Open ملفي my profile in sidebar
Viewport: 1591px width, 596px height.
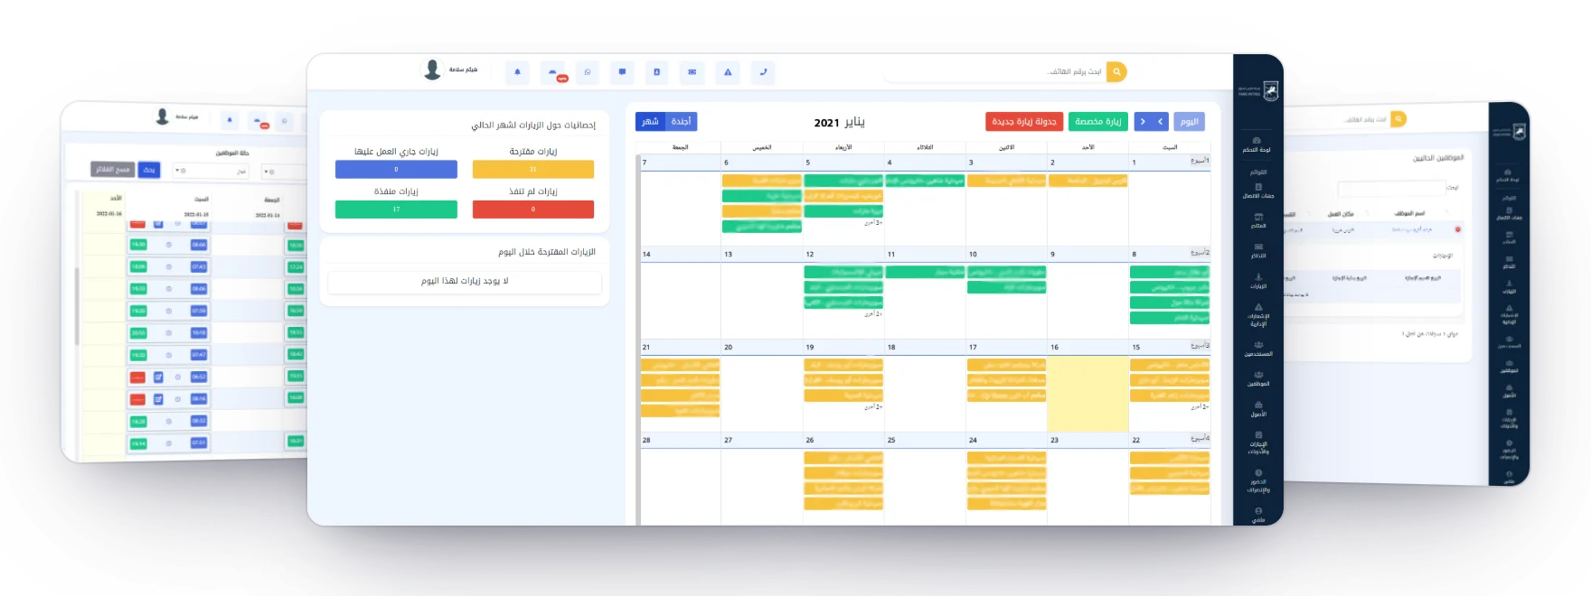pyautogui.click(x=1257, y=515)
